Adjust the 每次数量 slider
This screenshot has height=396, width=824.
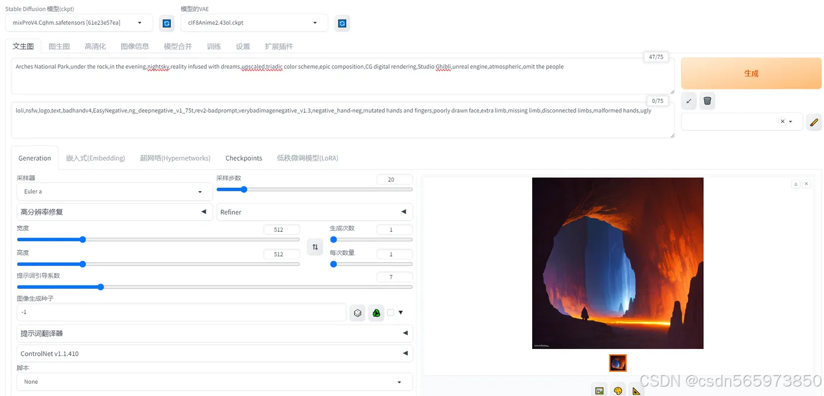(371, 264)
